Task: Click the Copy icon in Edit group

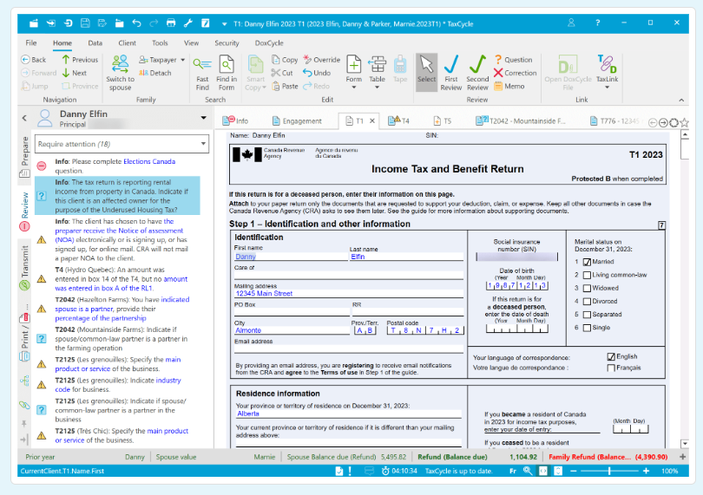Action: (x=275, y=60)
